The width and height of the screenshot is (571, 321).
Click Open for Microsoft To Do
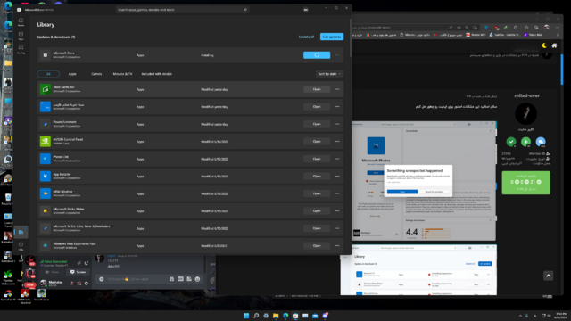[x=317, y=228]
